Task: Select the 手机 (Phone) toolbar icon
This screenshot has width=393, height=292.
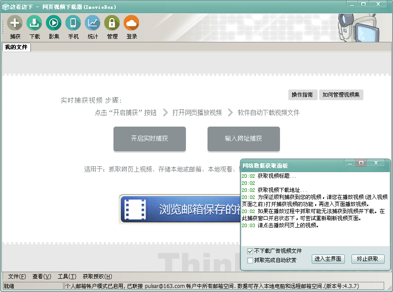Action: click(73, 23)
